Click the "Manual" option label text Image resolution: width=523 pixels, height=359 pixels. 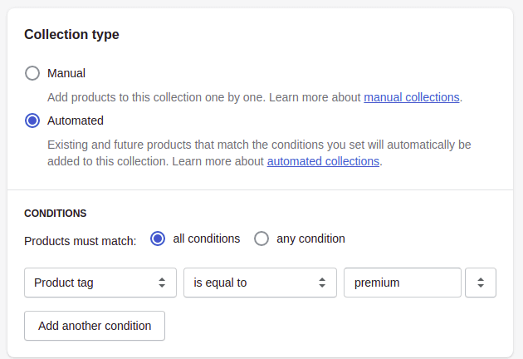[66, 73]
